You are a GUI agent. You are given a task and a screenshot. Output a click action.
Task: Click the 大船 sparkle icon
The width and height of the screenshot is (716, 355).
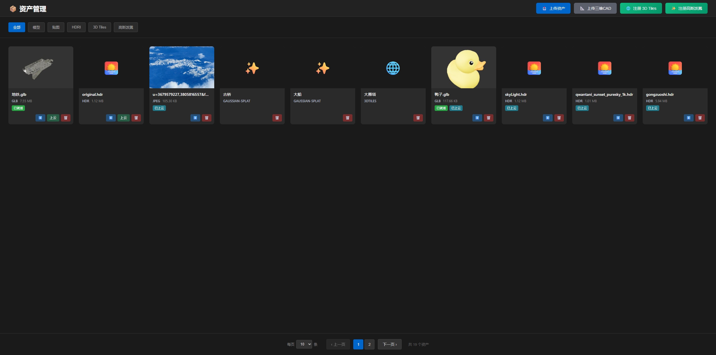pos(322,68)
